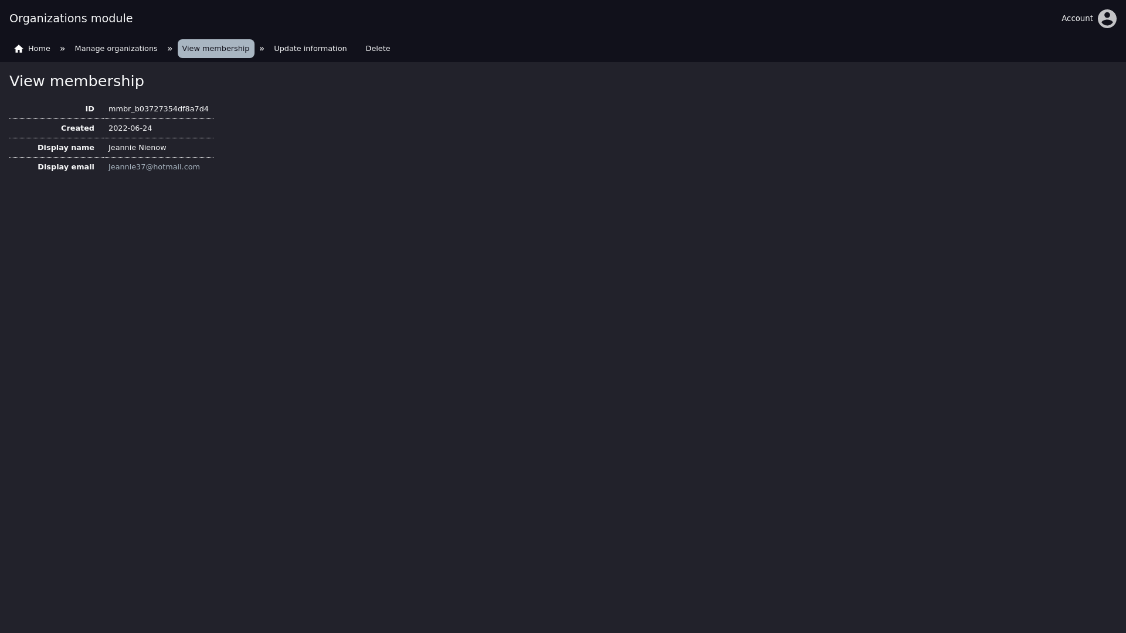Click chevron separator after Manage organizations
The height and width of the screenshot is (633, 1126).
(169, 49)
